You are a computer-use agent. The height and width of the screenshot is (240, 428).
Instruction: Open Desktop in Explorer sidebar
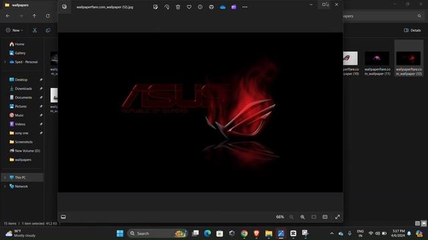point(19,80)
